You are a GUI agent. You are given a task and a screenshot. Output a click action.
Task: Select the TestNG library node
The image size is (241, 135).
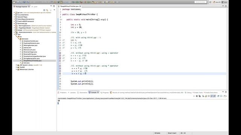pos(22,67)
